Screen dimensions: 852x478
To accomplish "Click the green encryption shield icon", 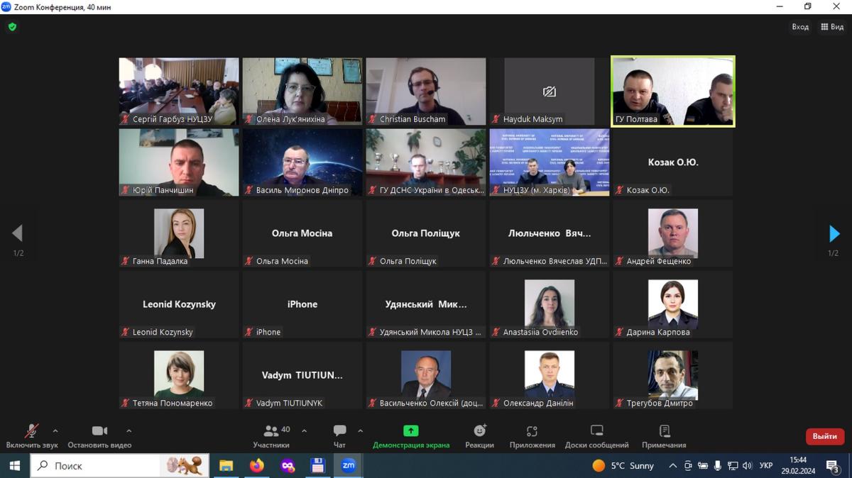I will click(12, 27).
